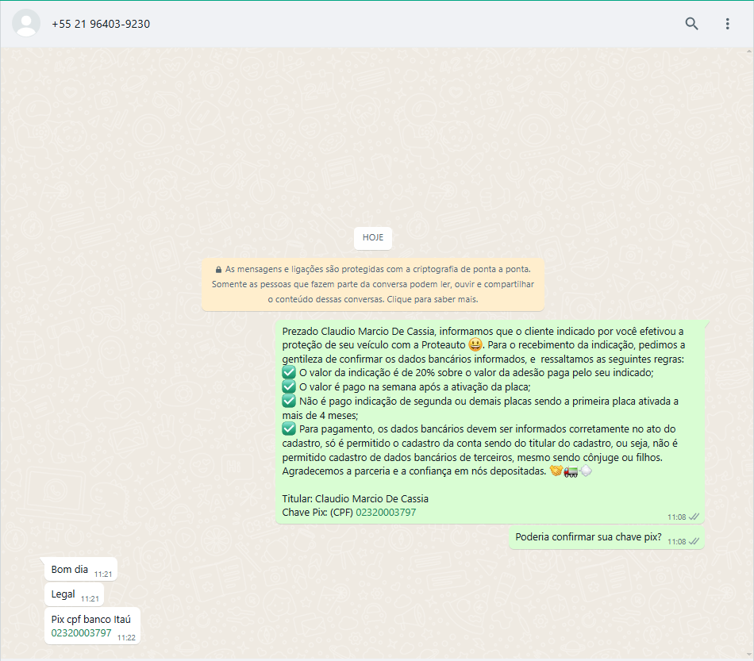Click the truck emoji in green message
Viewport: 754px width, 661px height.
click(x=571, y=471)
